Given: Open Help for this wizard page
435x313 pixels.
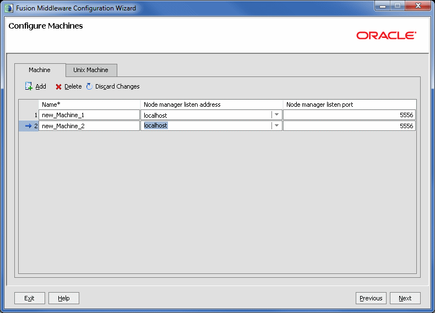Looking at the screenshot, I should (x=64, y=298).
